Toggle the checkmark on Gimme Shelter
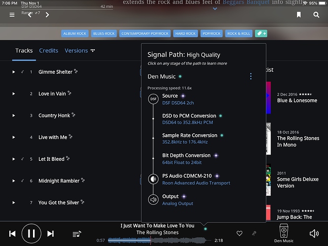328x246 pixels. point(22,72)
